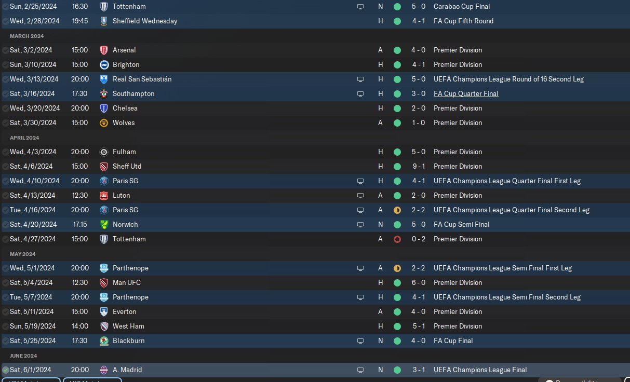Image resolution: width=630 pixels, height=382 pixels.
Task: Click half-orange draw indicator on 4/16 Paris SG row
Action: click(397, 210)
